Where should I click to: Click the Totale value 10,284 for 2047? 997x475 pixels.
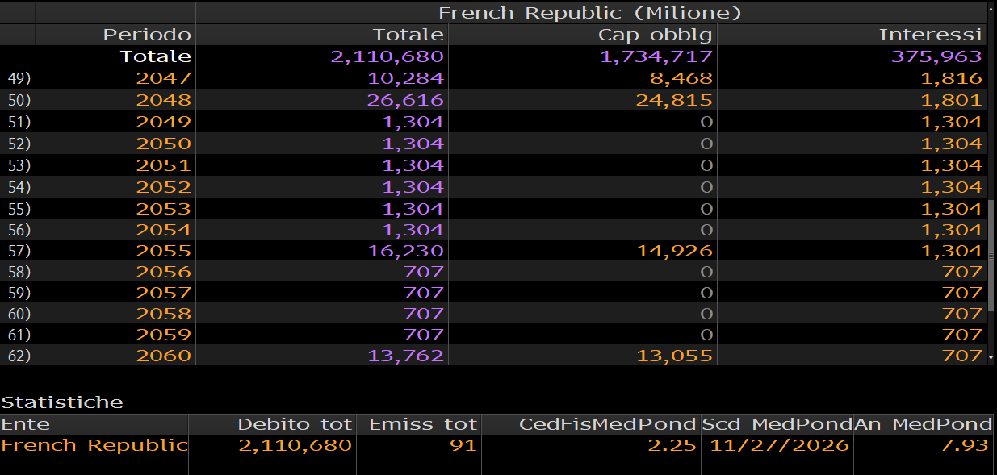(406, 78)
